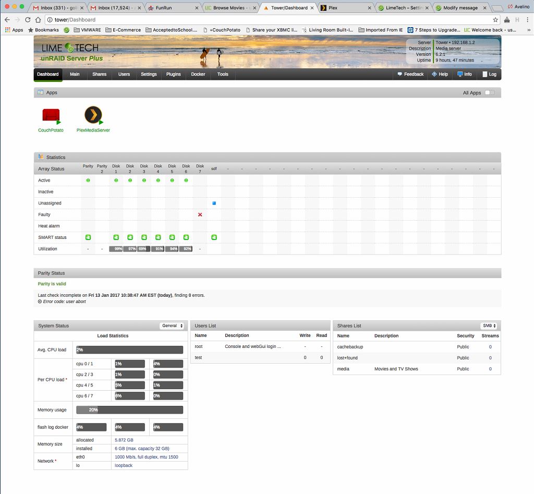Screen dimensions: 534x494
Task: Click the Disk 5 SMART status icon
Action: pos(172,237)
